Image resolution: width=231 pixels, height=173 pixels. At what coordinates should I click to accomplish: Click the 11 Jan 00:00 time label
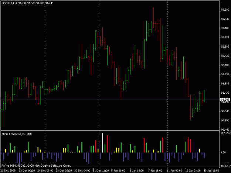[x=174, y=171]
